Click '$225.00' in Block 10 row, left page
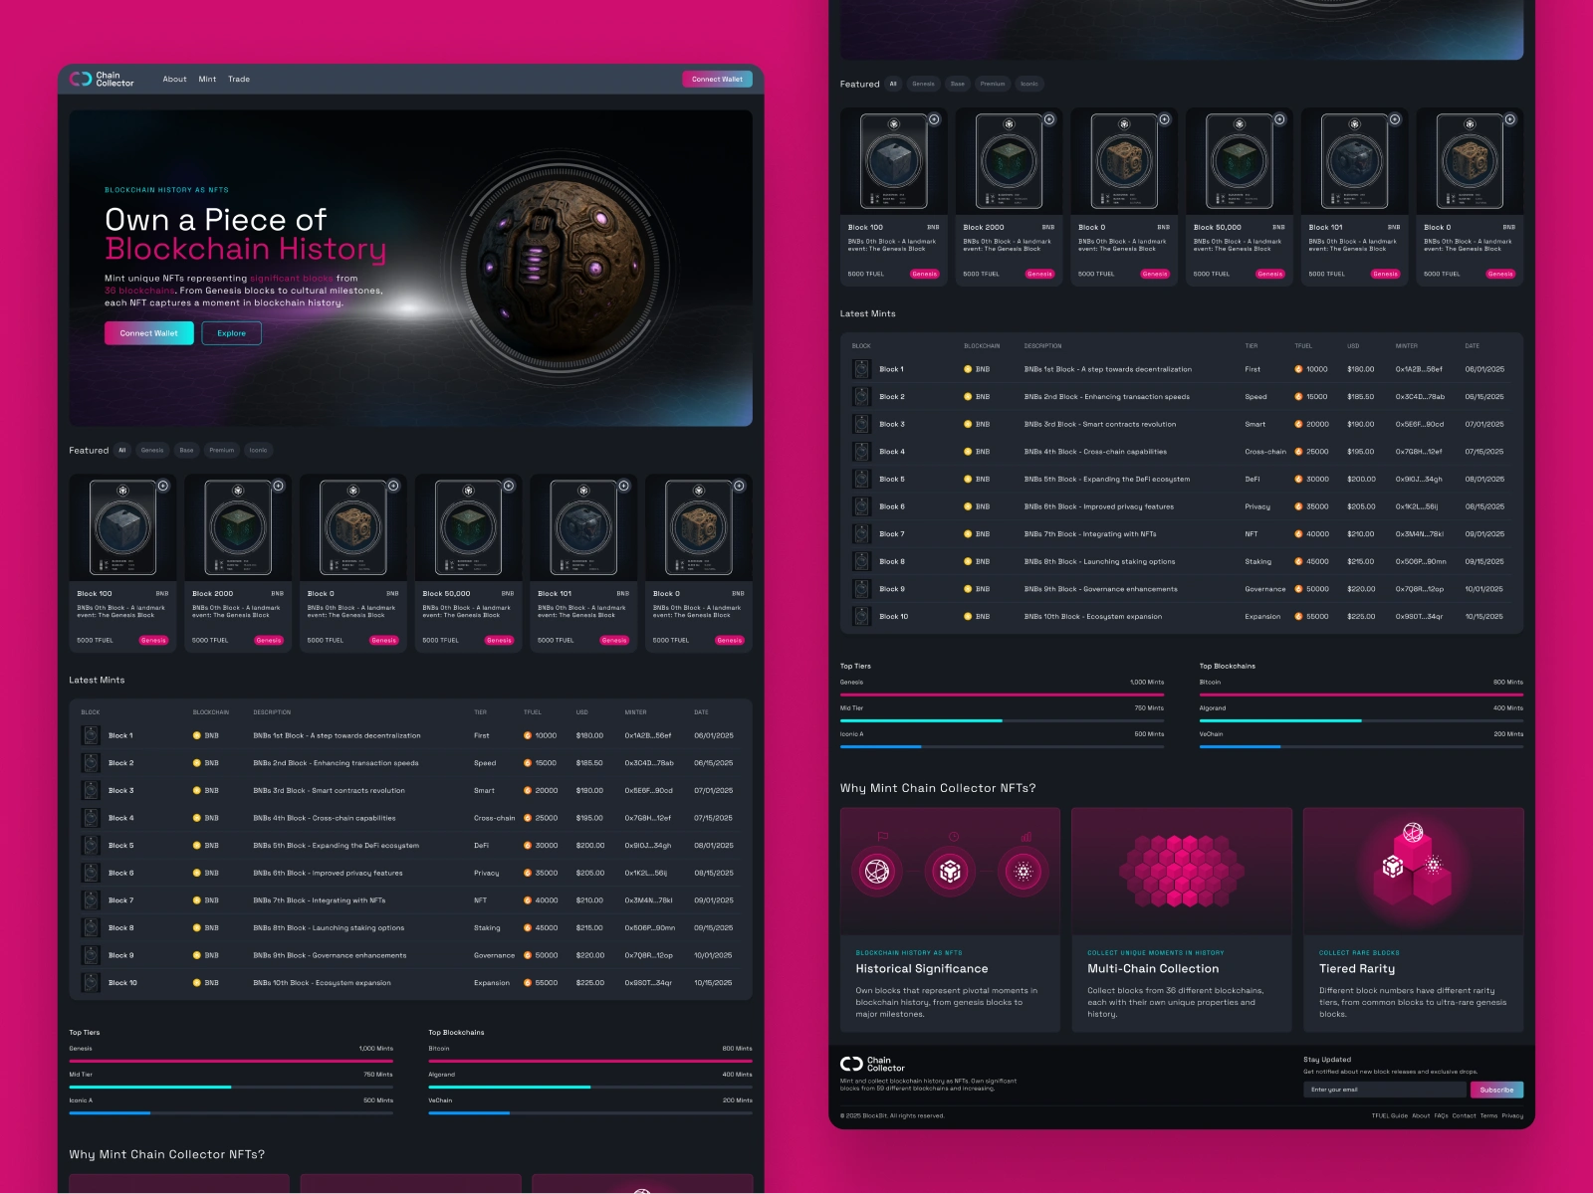 589,983
